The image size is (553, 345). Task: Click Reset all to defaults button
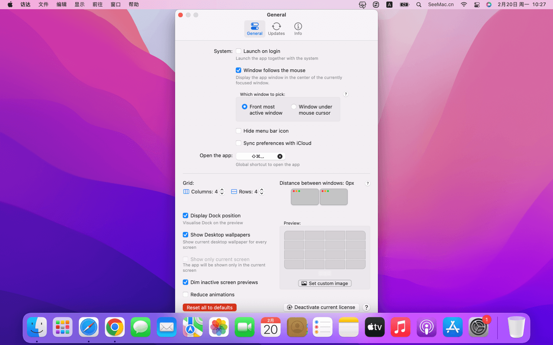coord(210,307)
